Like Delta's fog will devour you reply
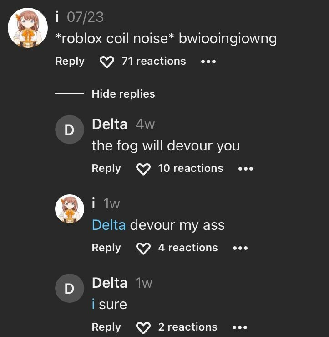Viewport: 329px width, 337px height. [x=143, y=169]
